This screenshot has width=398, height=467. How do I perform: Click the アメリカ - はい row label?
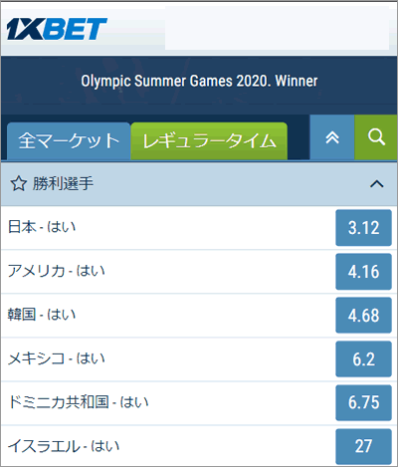click(57, 271)
